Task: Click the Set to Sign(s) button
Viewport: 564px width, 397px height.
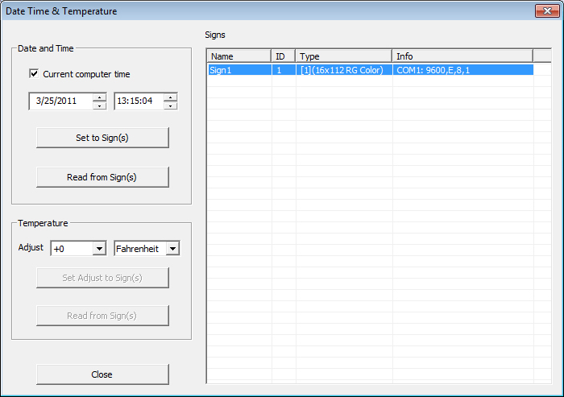Action: [102, 138]
